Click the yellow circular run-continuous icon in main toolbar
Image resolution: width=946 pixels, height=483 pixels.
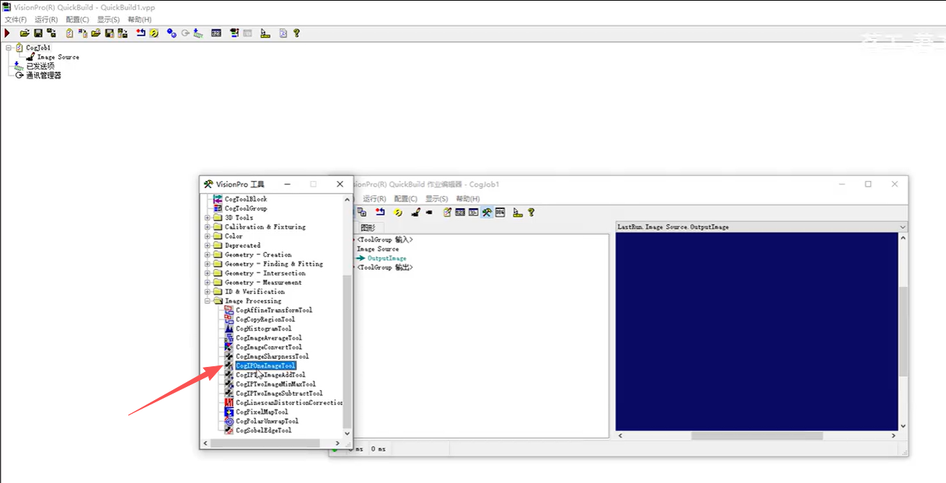[154, 33]
